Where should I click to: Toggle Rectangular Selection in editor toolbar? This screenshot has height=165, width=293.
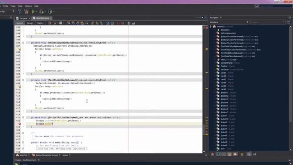pyautogui.click(x=87, y=23)
